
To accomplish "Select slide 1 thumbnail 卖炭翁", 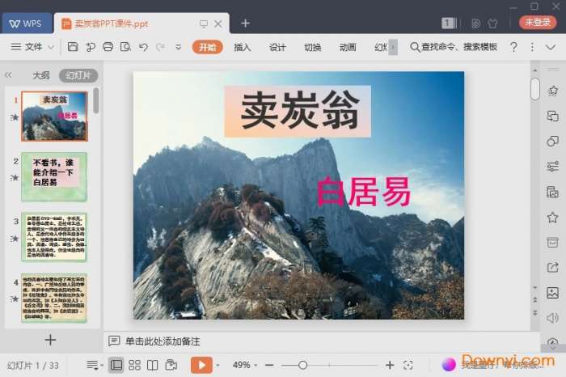I will pyautogui.click(x=54, y=116).
